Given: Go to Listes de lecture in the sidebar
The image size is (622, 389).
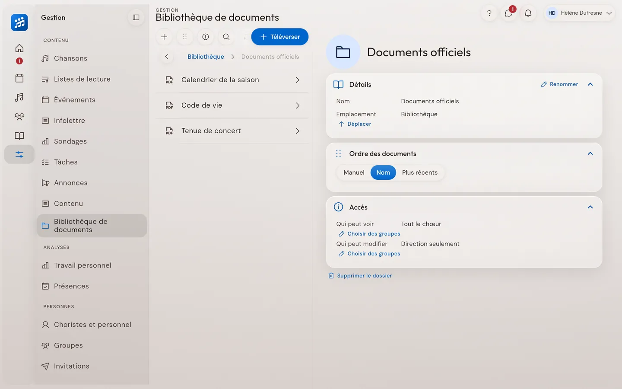Looking at the screenshot, I should click(x=92, y=79).
